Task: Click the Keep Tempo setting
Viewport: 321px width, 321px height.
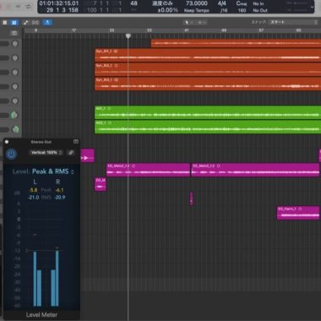Action: [x=197, y=10]
